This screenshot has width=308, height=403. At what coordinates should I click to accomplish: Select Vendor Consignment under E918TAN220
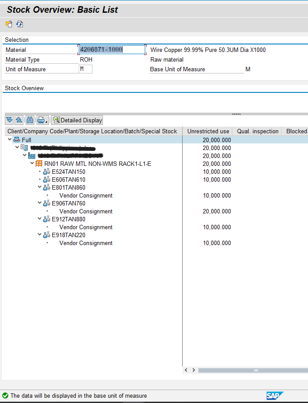(86, 243)
